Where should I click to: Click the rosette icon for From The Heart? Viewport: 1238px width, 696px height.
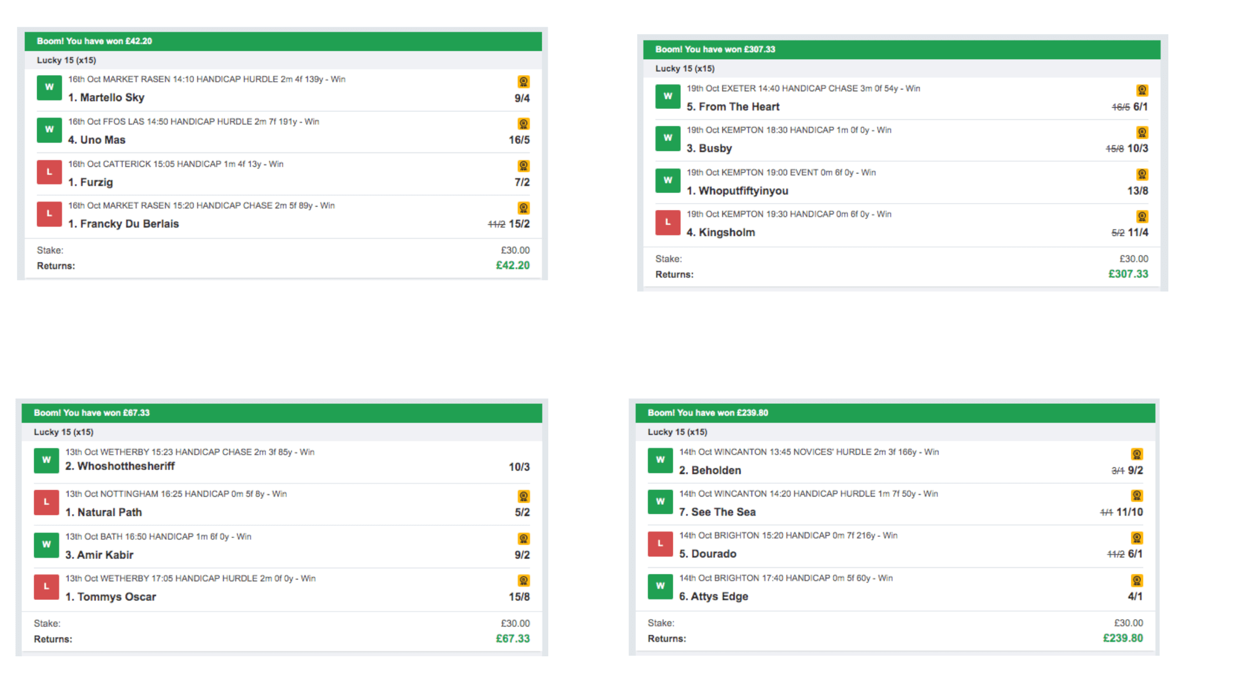(x=1142, y=90)
